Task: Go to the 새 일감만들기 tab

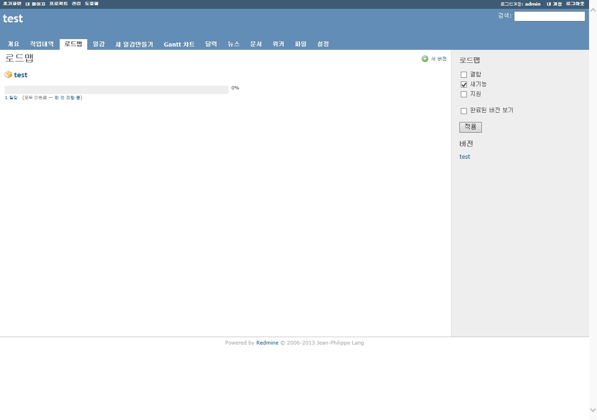Action: tap(134, 44)
